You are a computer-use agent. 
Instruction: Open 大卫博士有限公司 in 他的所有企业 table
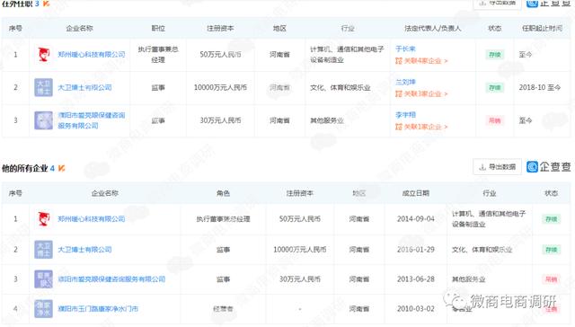point(84,250)
